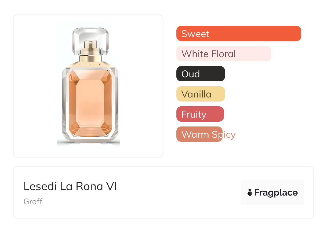This screenshot has height=232, width=327.
Task: Click the Fragplace wordmark text
Action: coord(276,193)
